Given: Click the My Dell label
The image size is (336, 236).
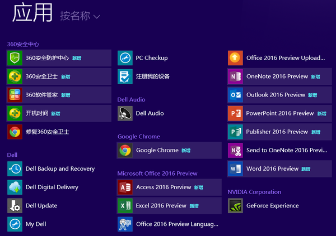Looking at the screenshot, I should pyautogui.click(x=36, y=224).
